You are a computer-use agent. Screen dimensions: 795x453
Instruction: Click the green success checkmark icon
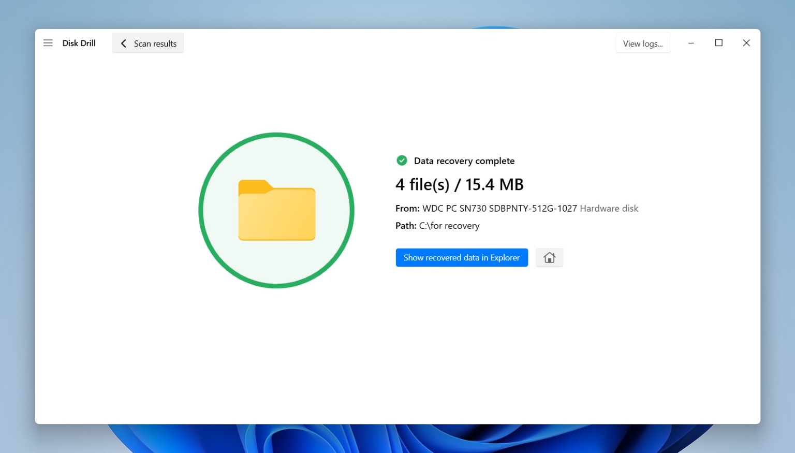[402, 160]
